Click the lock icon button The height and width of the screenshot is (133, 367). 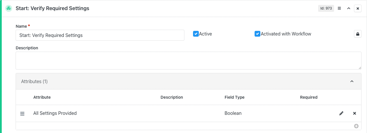click(x=358, y=34)
